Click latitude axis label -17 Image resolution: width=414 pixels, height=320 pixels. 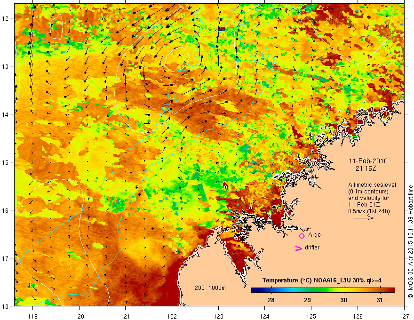click(x=5, y=258)
